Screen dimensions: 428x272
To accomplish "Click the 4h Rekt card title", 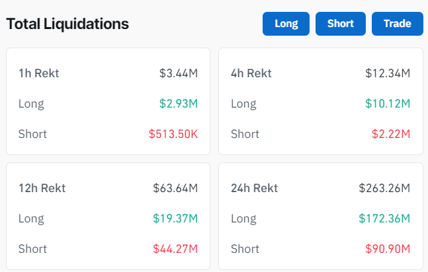I will (x=251, y=73).
